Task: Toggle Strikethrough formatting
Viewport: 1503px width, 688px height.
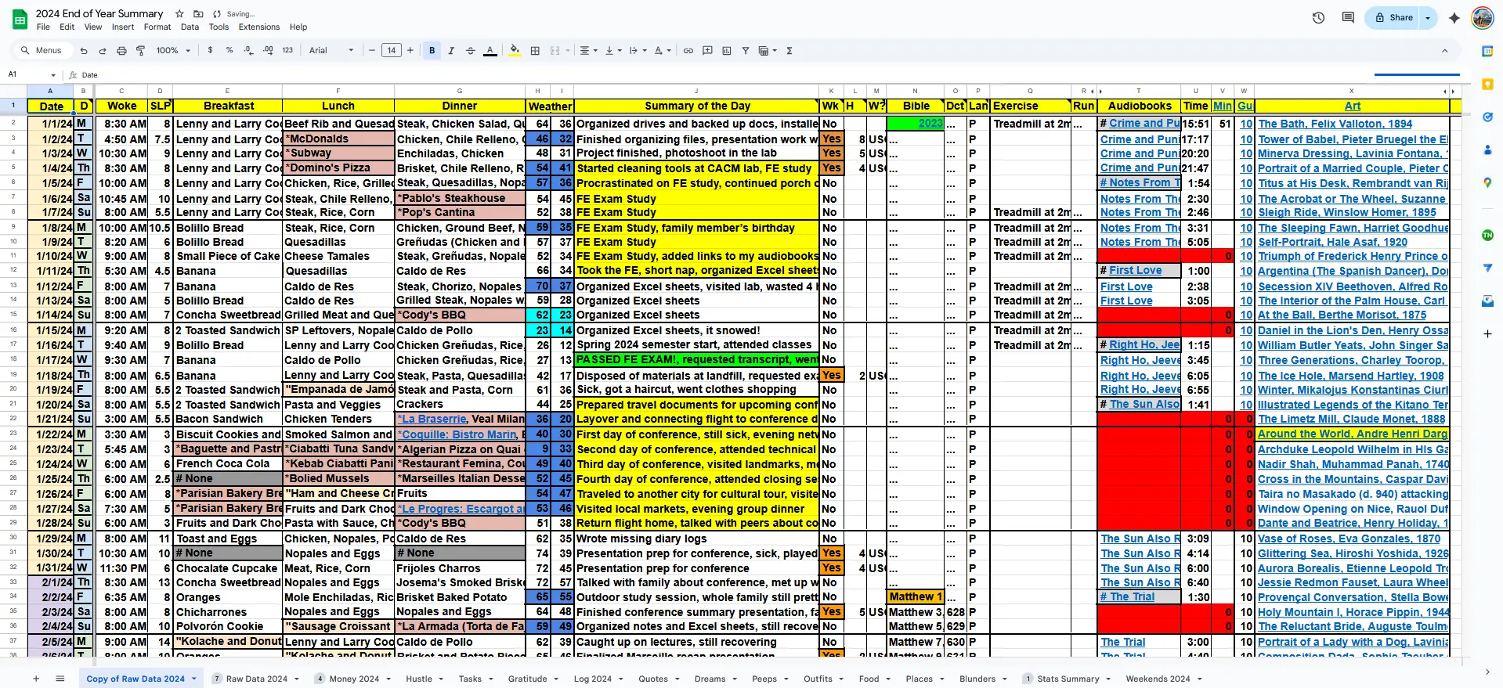Action: coord(470,51)
